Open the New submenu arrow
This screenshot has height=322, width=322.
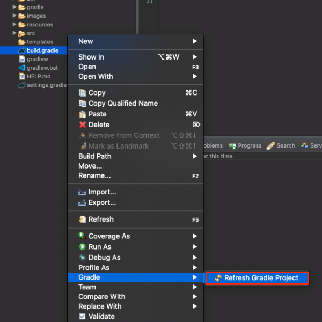click(195, 41)
